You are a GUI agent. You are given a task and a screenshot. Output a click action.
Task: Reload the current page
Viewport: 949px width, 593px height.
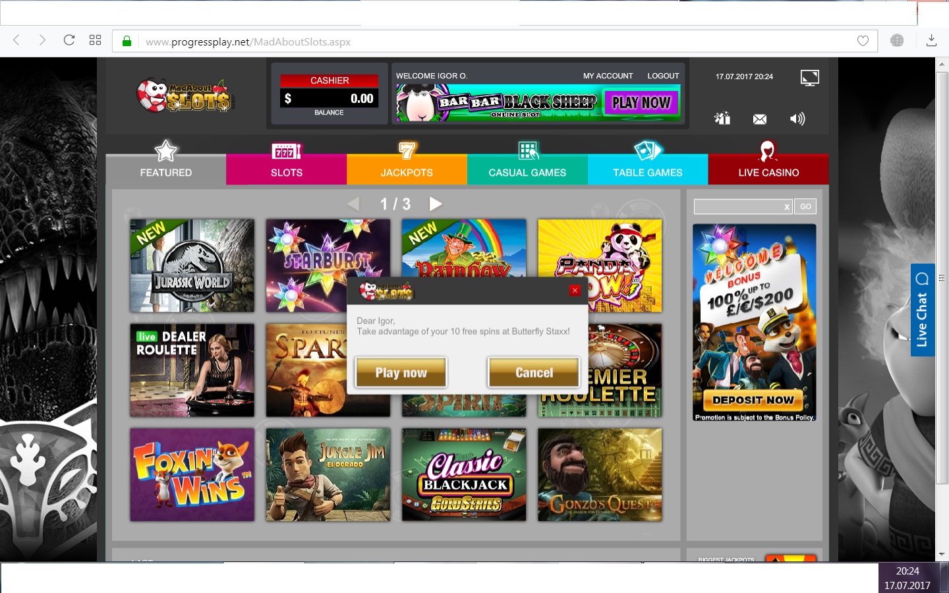pyautogui.click(x=69, y=40)
